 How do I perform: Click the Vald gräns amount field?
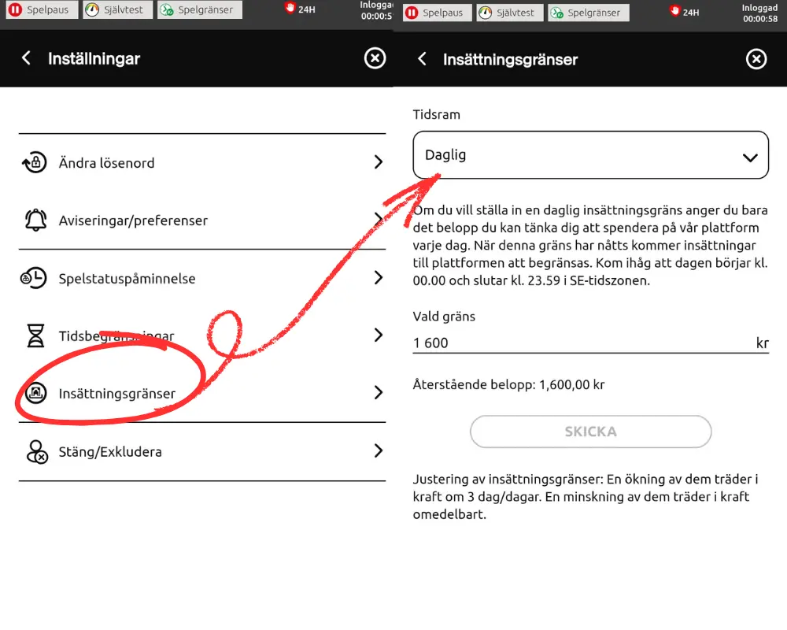click(x=590, y=343)
